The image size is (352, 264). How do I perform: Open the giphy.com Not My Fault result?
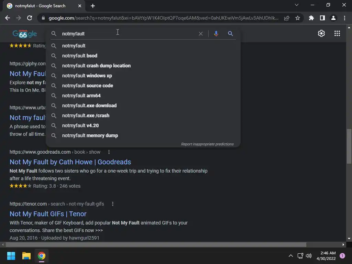click(x=27, y=74)
